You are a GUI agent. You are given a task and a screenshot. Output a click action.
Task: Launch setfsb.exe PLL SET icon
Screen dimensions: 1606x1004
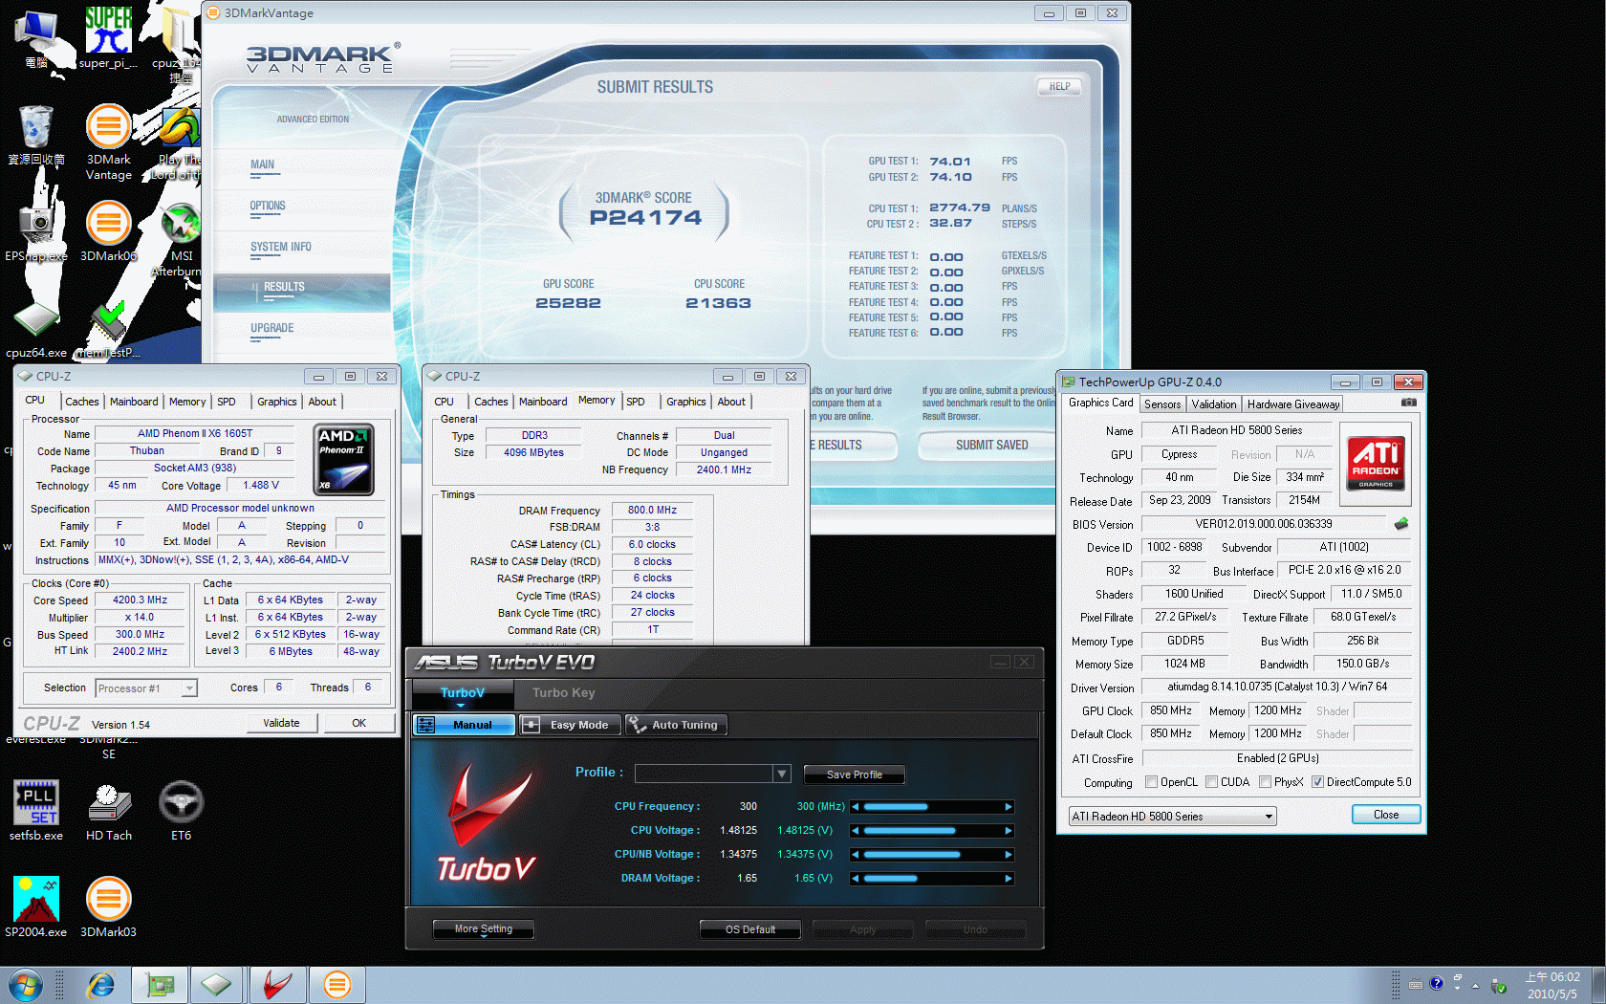36,810
